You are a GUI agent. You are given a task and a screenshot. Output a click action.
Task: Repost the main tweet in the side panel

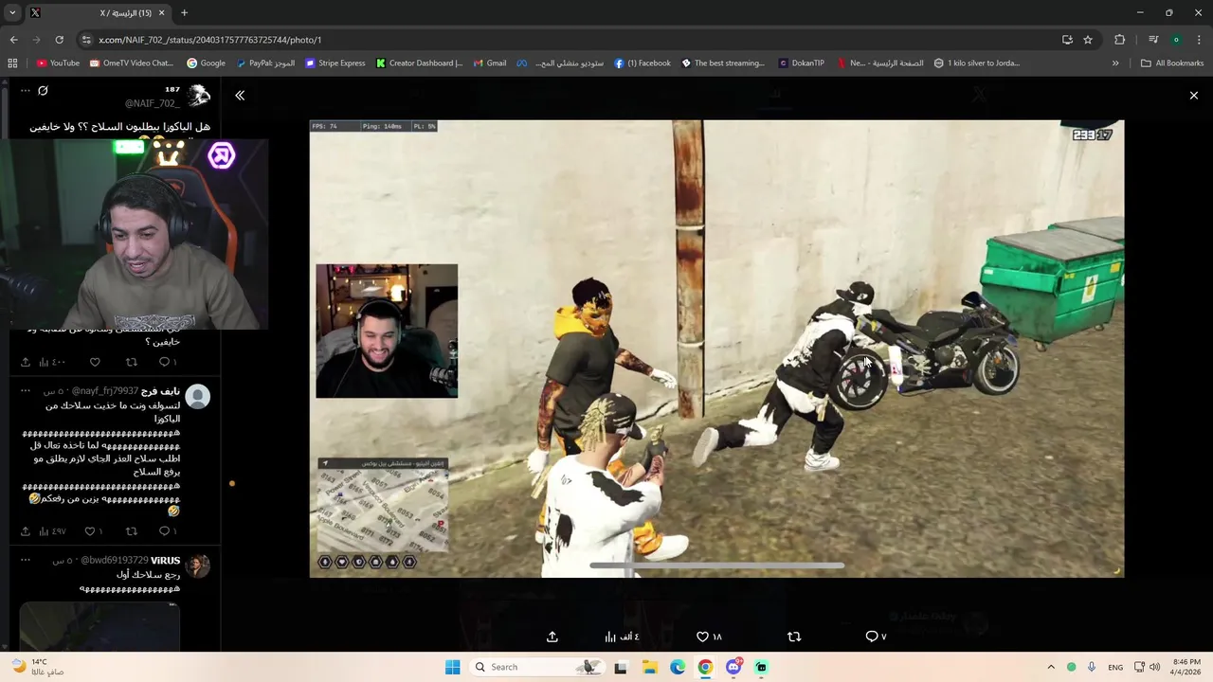pyautogui.click(x=132, y=362)
